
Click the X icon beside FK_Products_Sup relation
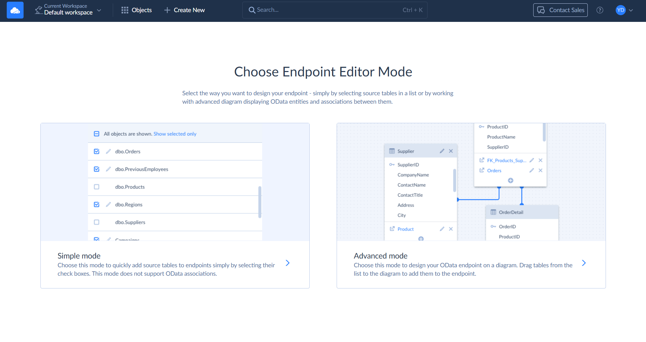click(x=540, y=161)
